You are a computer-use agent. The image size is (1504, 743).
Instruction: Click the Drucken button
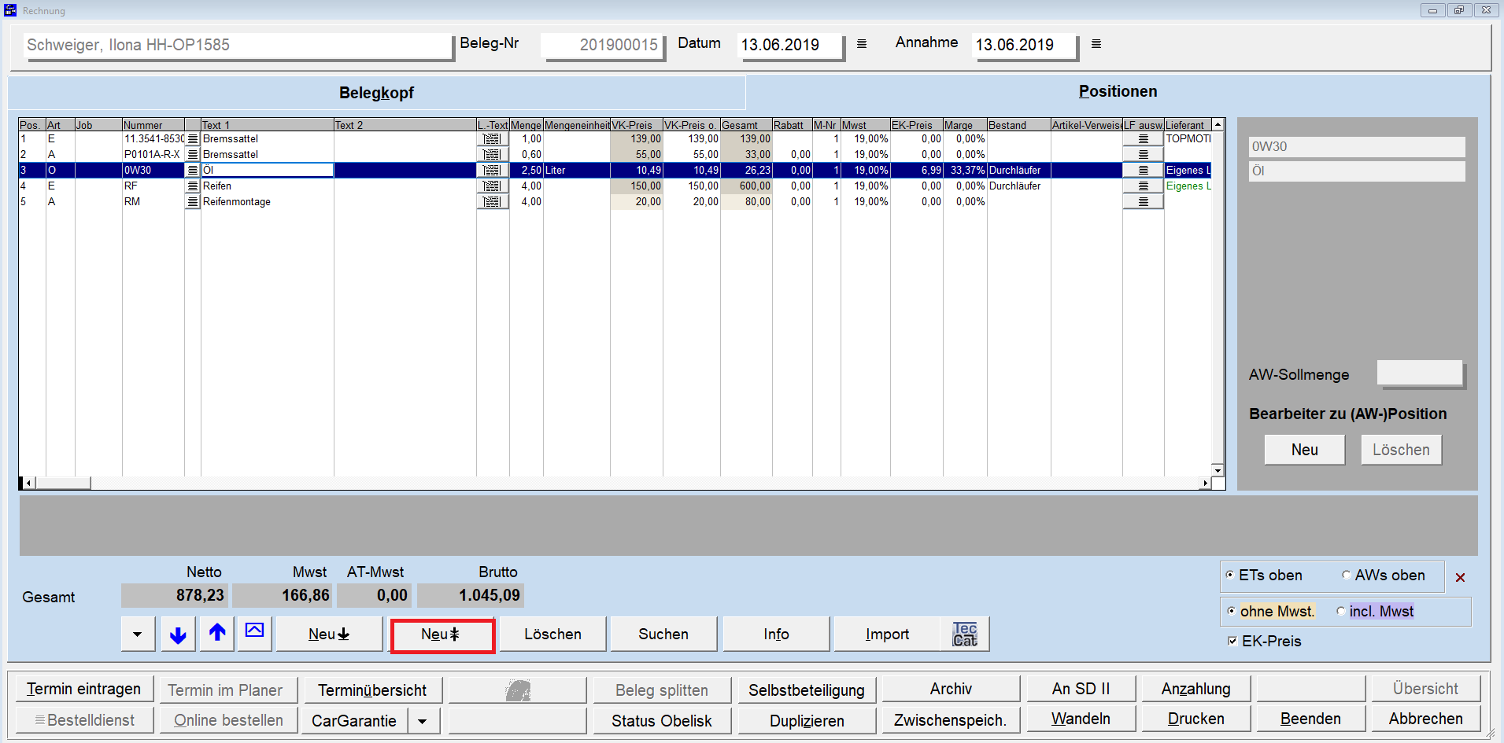tap(1195, 719)
